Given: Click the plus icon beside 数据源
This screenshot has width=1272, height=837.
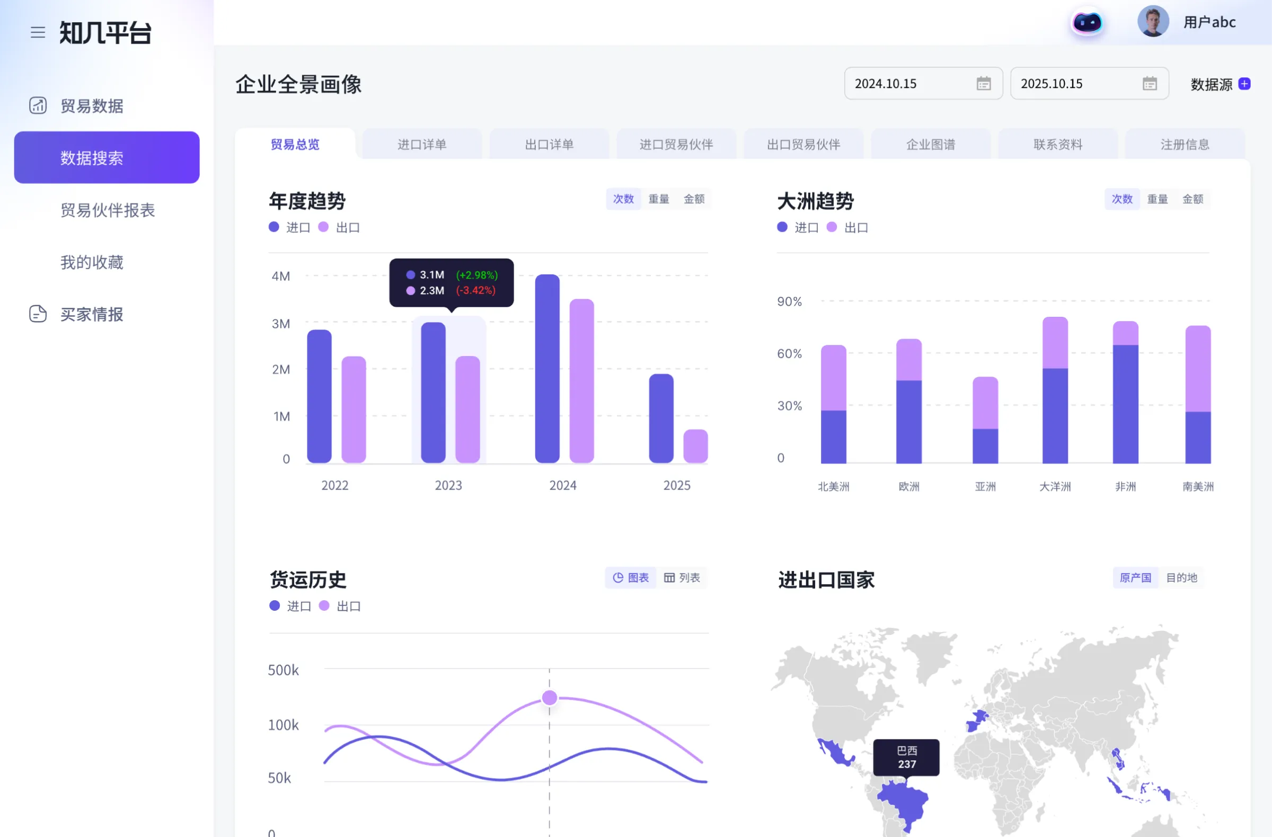Looking at the screenshot, I should click(1244, 84).
